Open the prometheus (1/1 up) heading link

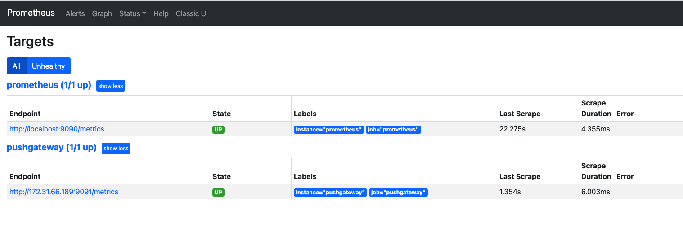(49, 85)
